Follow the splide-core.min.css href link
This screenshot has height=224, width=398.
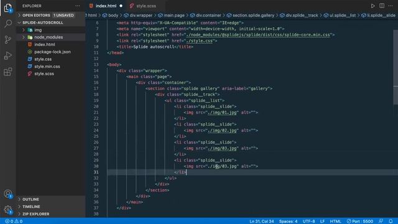[258, 35]
